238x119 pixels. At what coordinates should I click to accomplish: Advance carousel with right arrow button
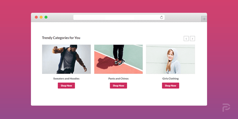click(192, 39)
